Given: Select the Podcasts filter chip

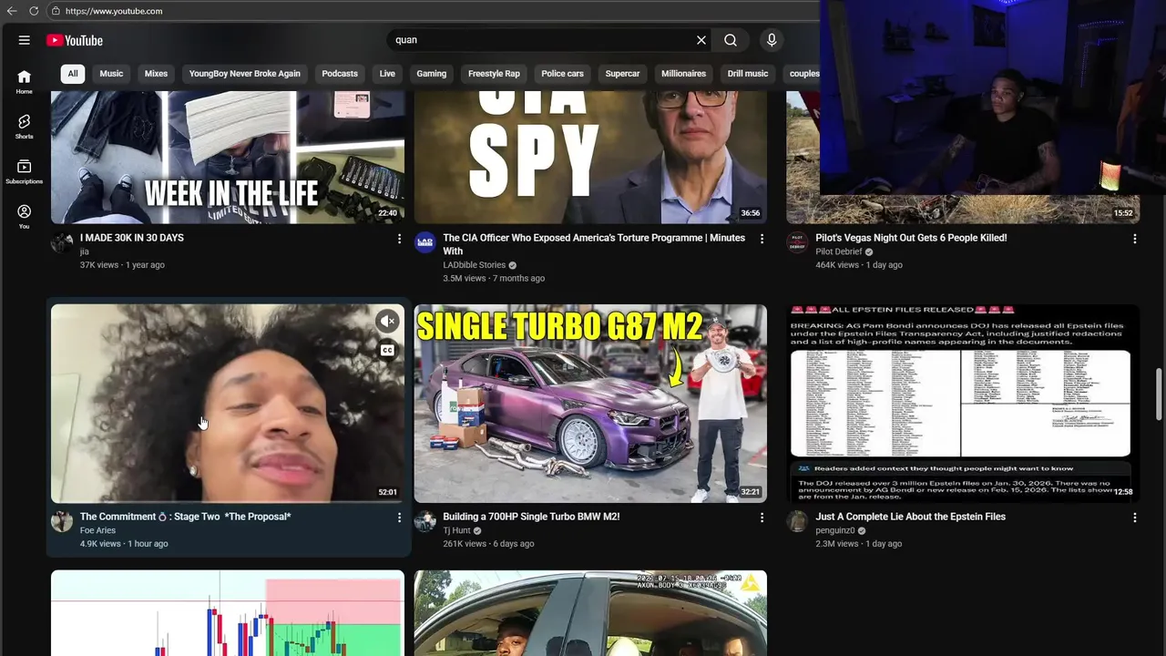Looking at the screenshot, I should (340, 74).
